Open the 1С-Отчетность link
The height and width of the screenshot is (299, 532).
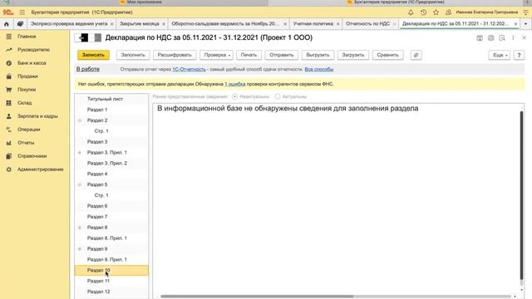coord(189,69)
